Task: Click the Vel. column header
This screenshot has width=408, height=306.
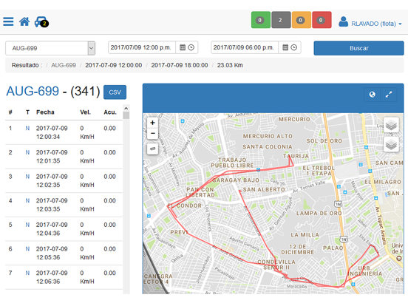Action: 85,112
